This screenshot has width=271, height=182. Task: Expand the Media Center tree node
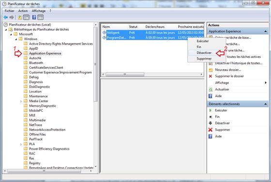pyautogui.click(x=21, y=101)
